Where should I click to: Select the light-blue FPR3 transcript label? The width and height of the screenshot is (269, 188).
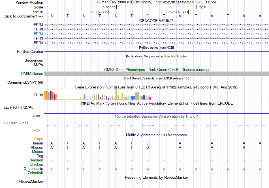click(x=38, y=34)
